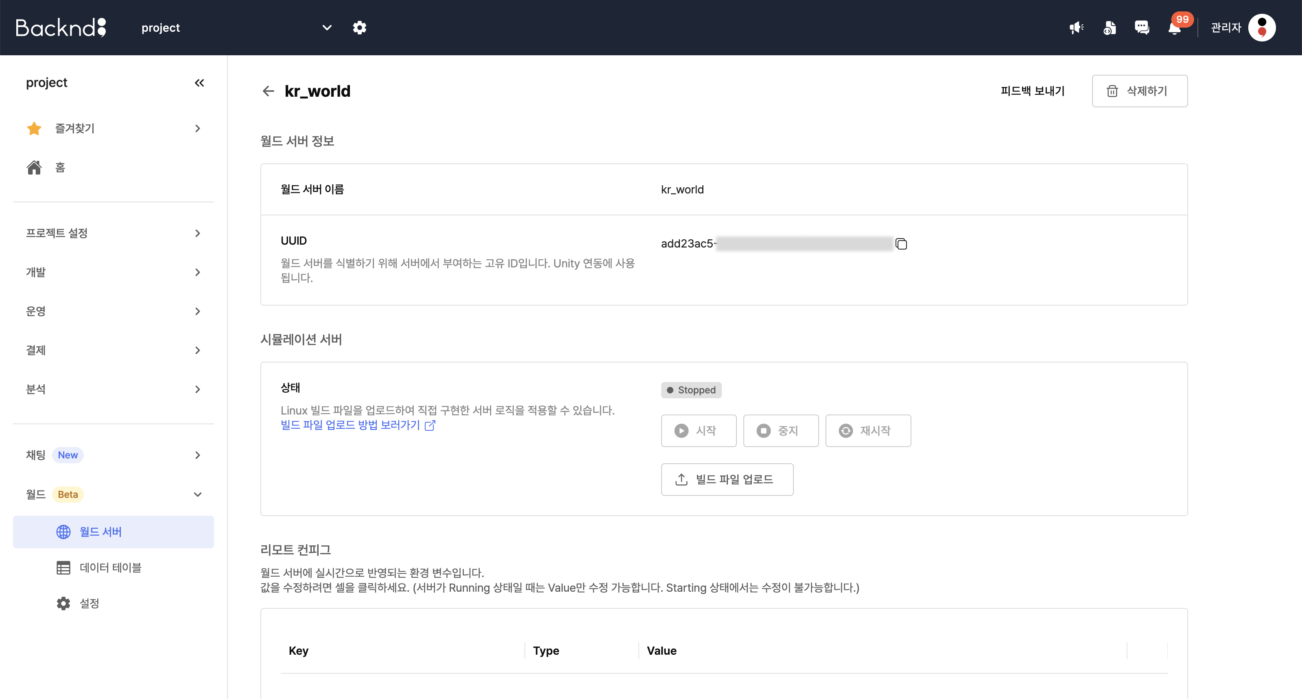Select 데이터 테이블 in the sidebar
The width and height of the screenshot is (1302, 699).
(x=111, y=567)
